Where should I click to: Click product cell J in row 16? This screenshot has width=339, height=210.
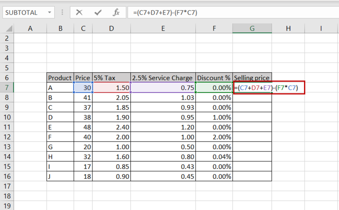pos(60,176)
